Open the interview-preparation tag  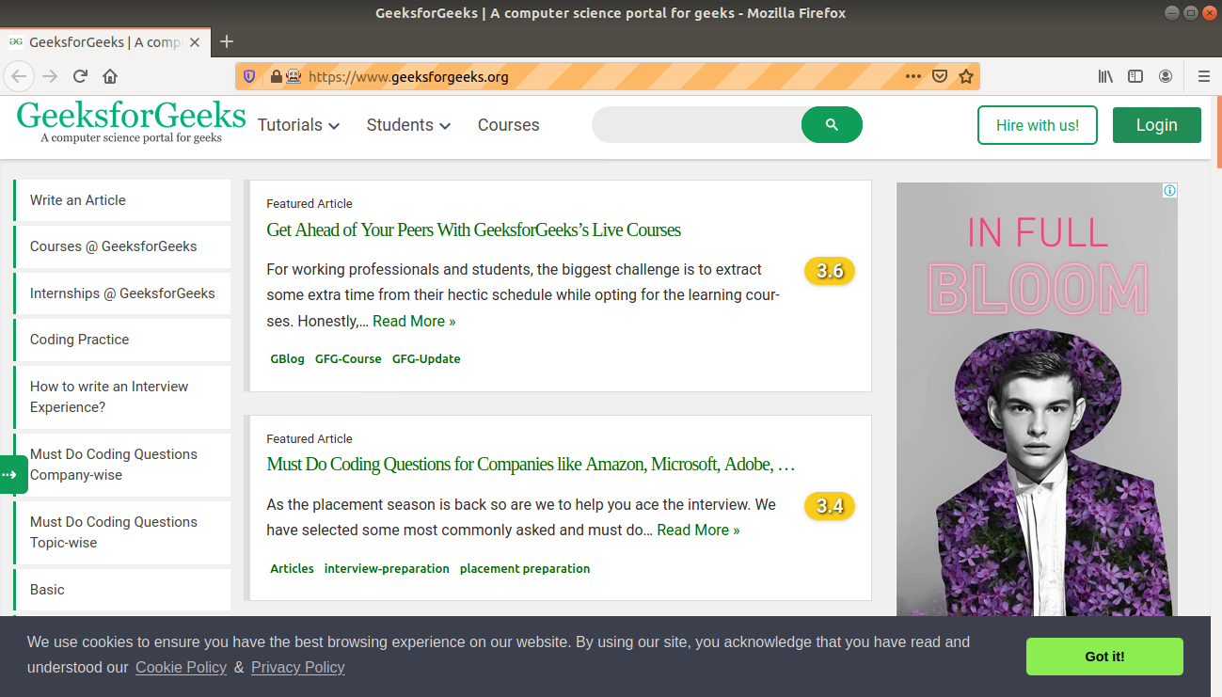click(387, 569)
